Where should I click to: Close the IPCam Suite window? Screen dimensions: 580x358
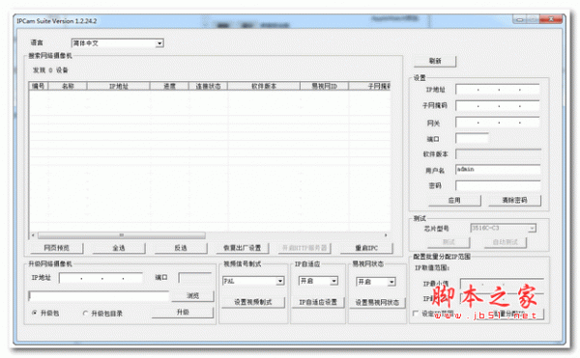coord(551,19)
